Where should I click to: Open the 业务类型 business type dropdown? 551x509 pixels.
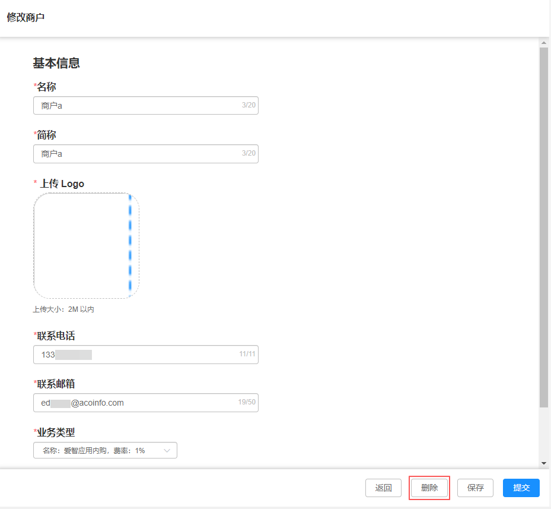(105, 450)
